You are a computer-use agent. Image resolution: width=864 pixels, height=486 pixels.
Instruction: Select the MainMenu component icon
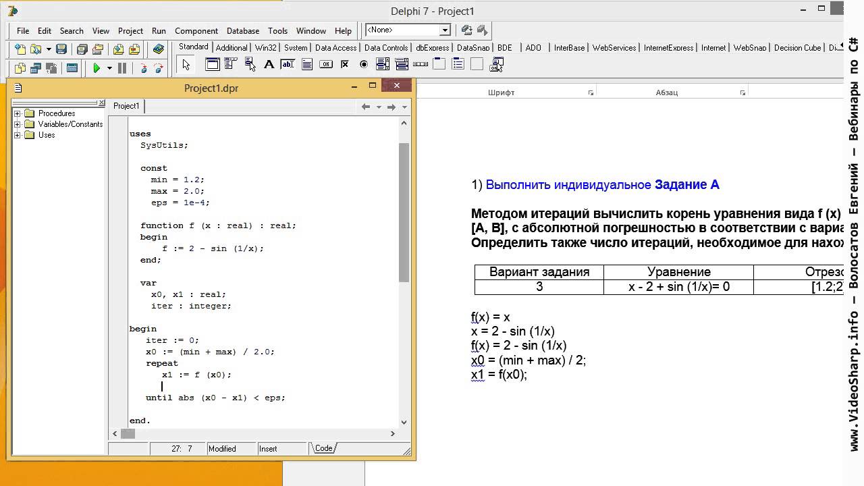(231, 63)
